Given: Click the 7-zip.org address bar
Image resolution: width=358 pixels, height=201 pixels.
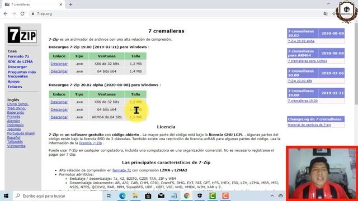Looking at the screenshot, I should 176,13.
